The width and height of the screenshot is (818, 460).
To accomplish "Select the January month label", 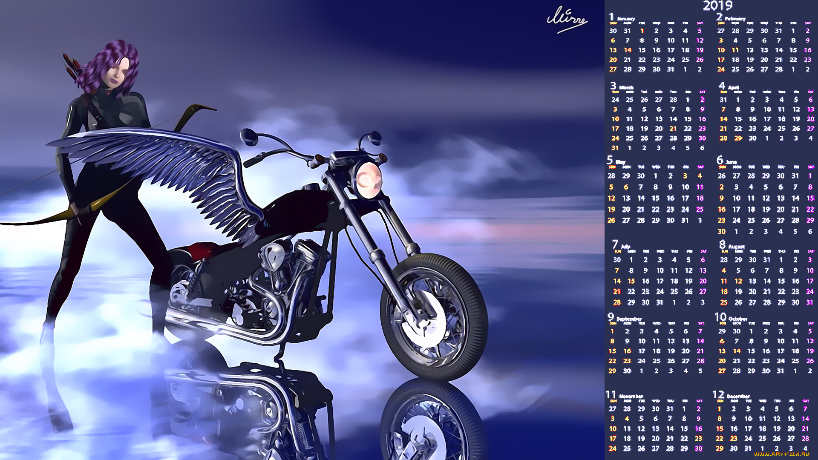I will pos(625,19).
